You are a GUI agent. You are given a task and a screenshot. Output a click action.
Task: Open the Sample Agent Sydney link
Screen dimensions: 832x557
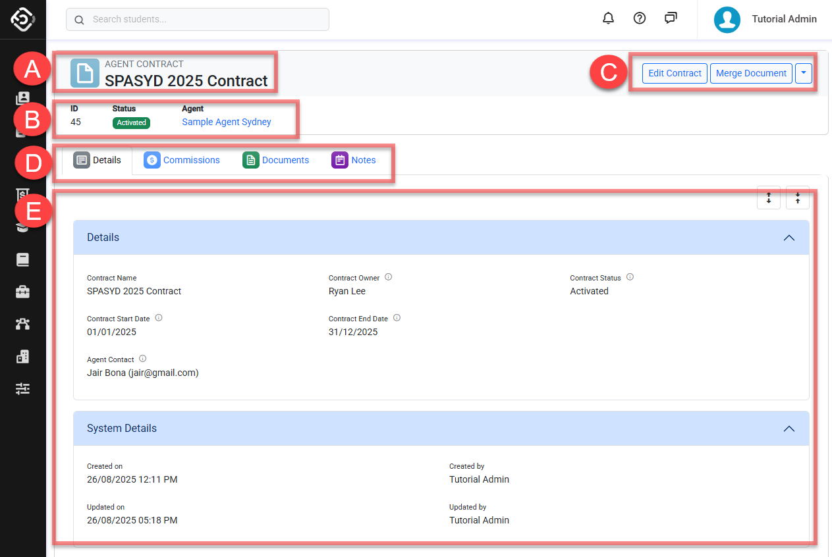point(227,122)
